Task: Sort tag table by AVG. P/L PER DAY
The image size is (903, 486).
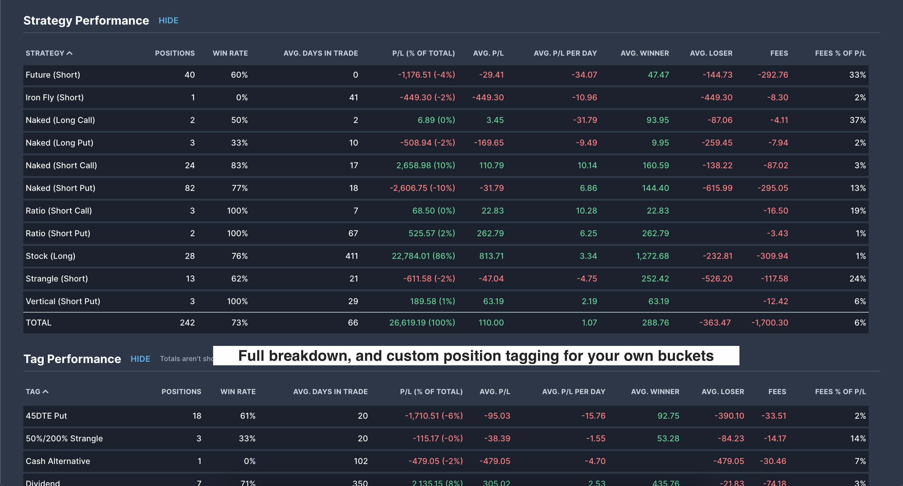Action: (x=574, y=392)
